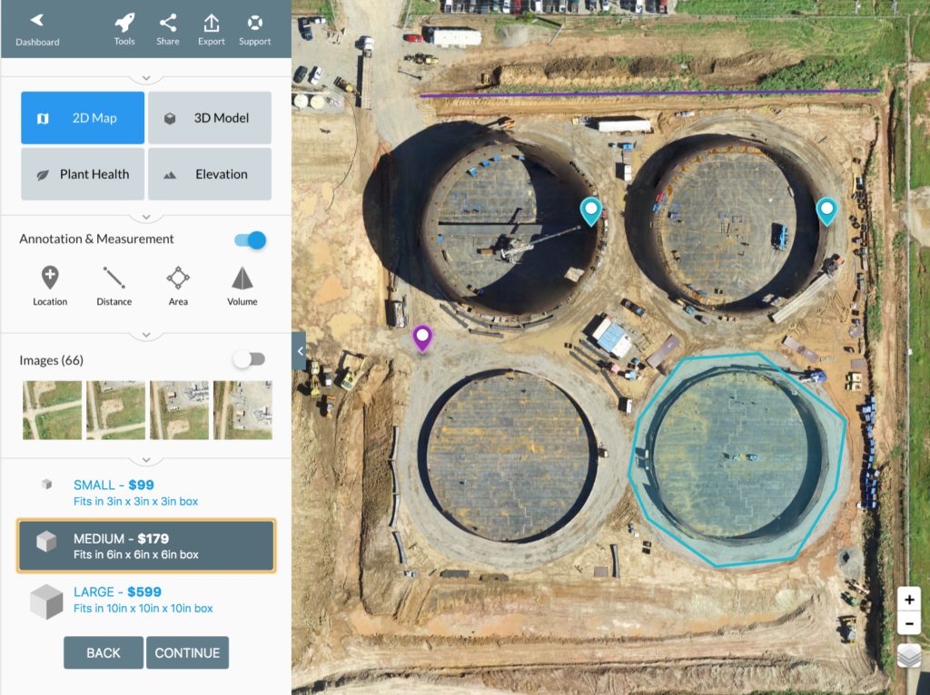
Task: Enable the Images overlay toggle
Action: [250, 359]
